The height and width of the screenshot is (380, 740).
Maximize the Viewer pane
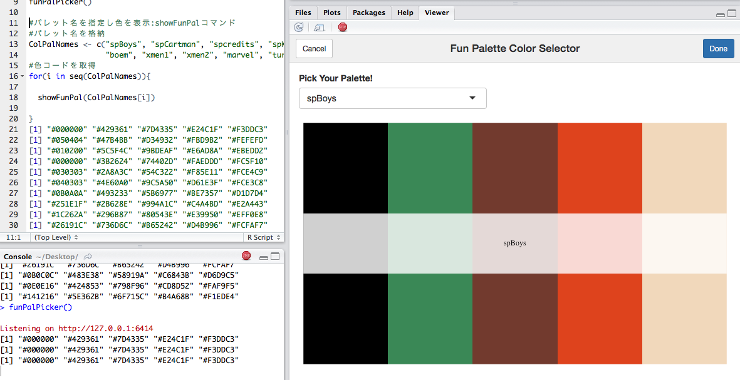tap(731, 14)
